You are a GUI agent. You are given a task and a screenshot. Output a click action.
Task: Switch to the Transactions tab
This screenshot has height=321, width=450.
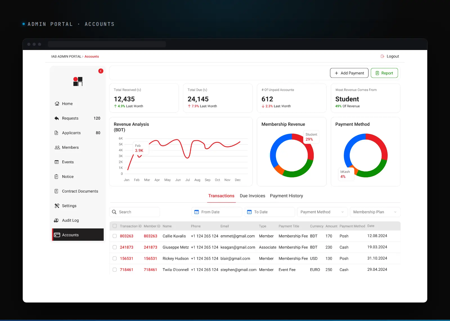click(x=221, y=196)
